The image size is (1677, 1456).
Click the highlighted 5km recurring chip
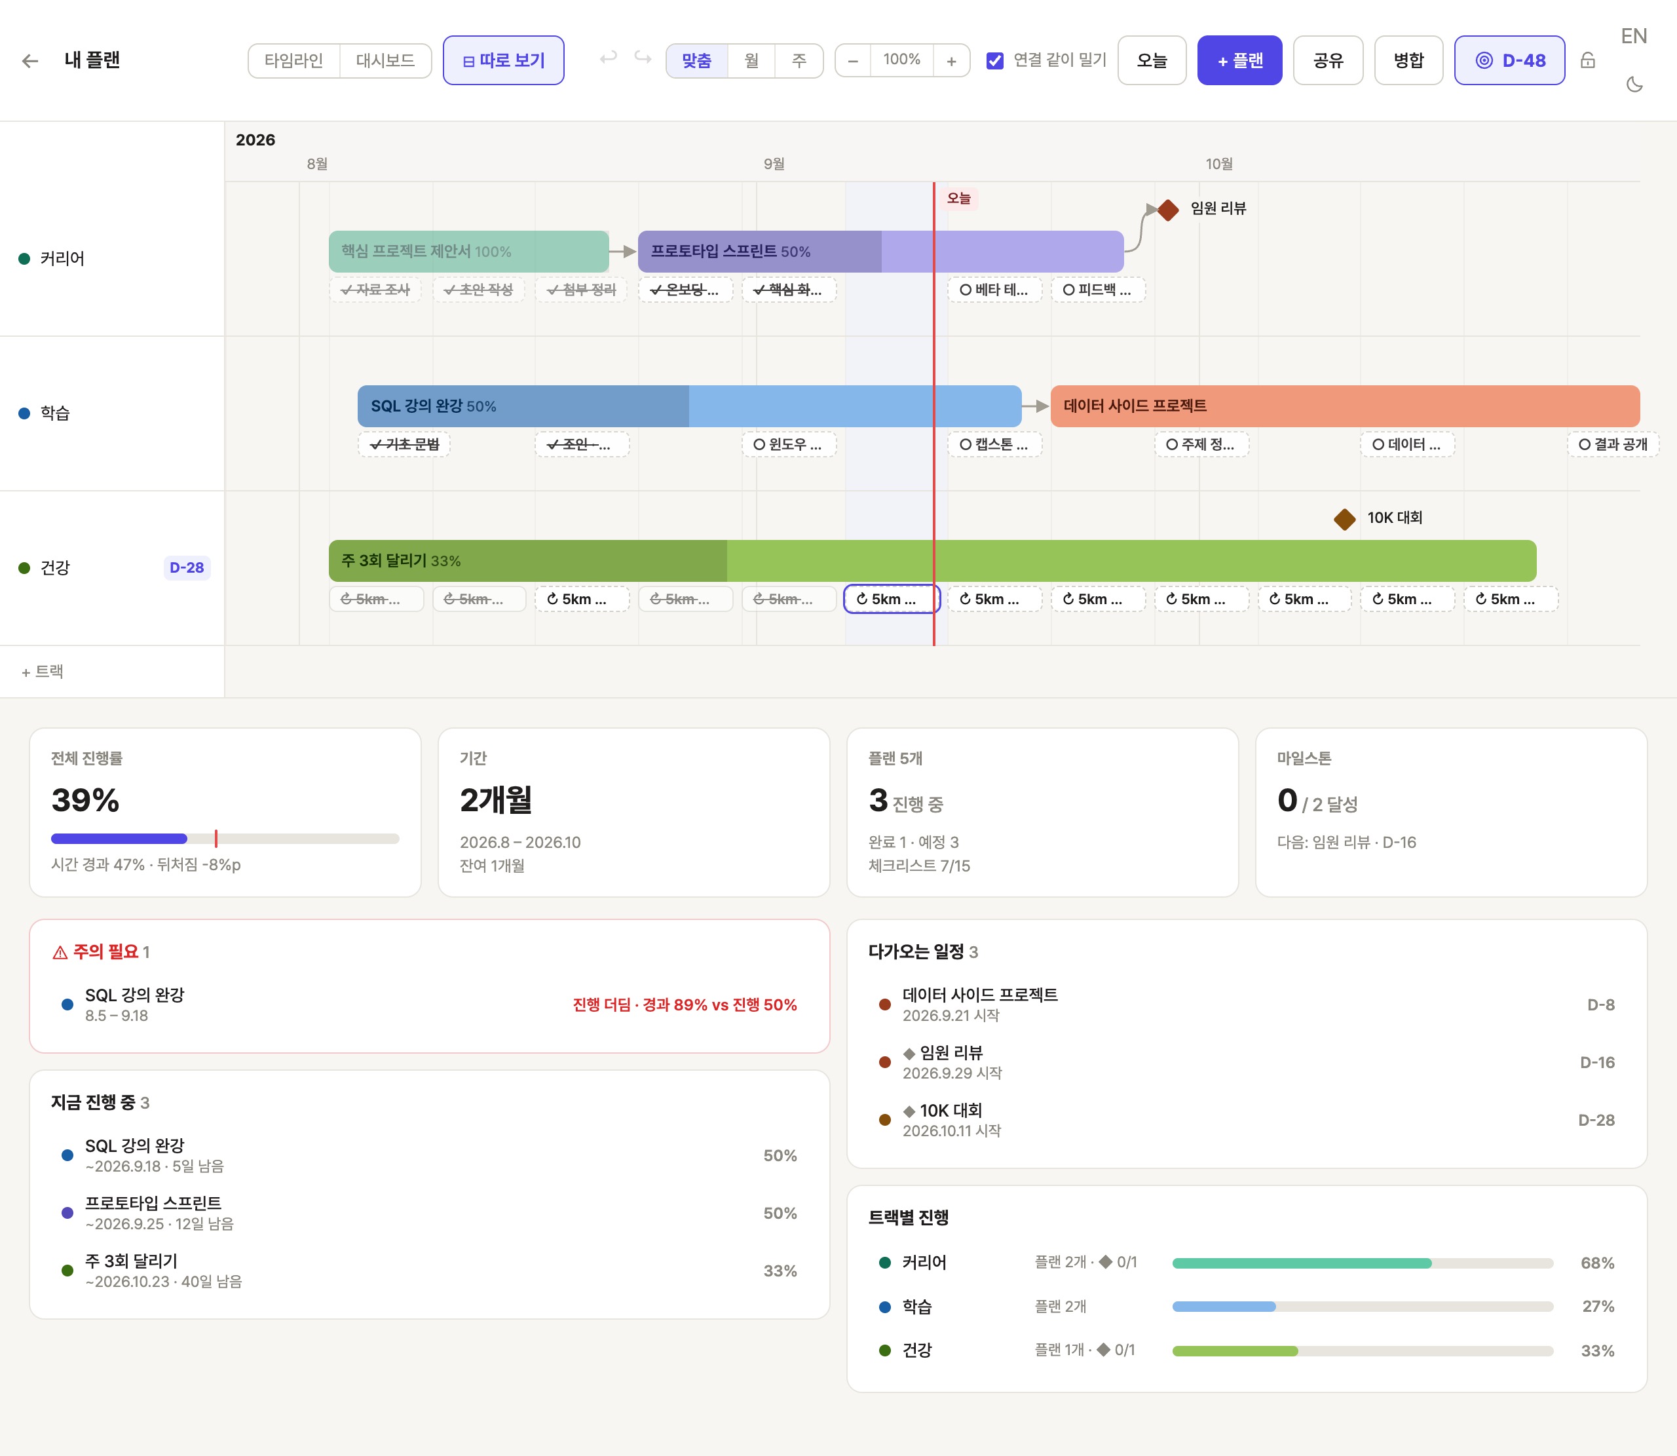pos(892,600)
